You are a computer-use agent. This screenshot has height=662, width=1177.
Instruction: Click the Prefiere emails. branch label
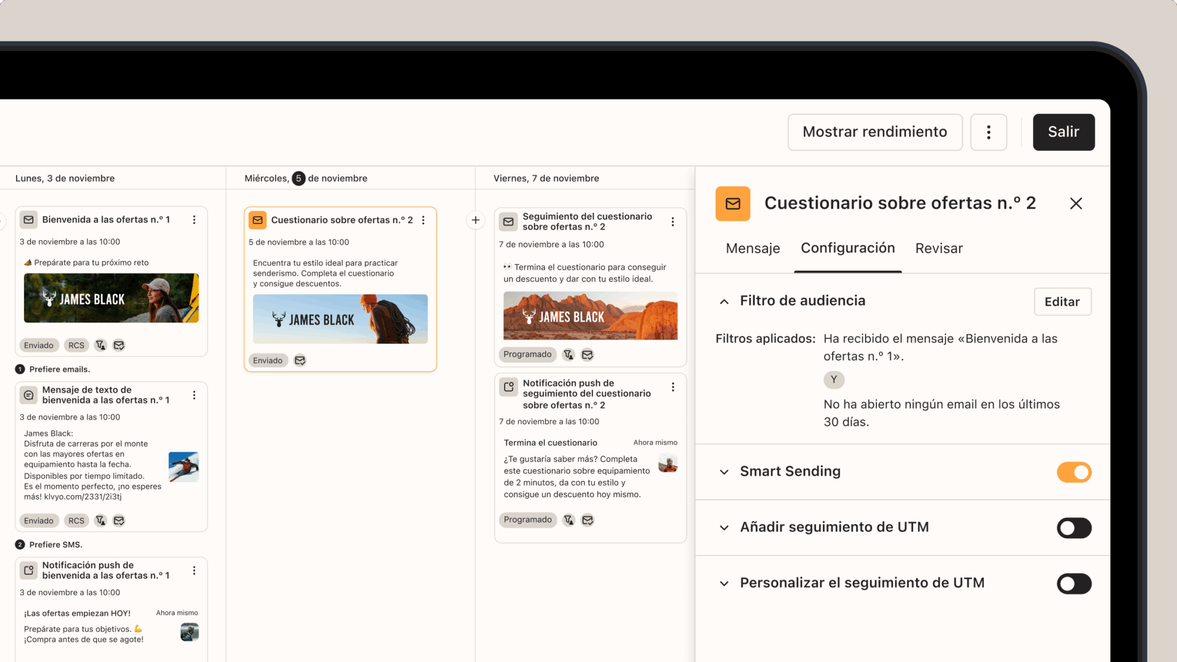(x=60, y=370)
